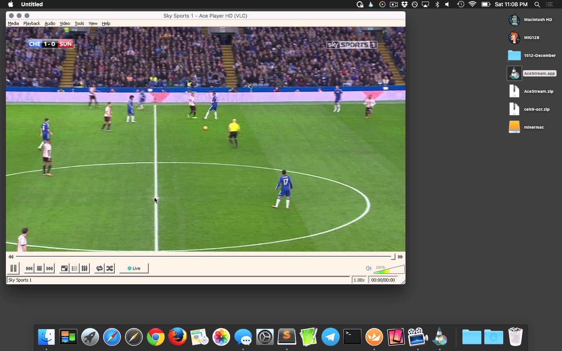Click the Live button
Image resolution: width=562 pixels, height=351 pixels.
pos(134,268)
